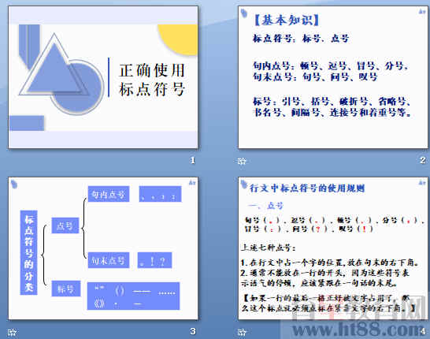
Task: Click the 点号 box in slide 3
Action: pyautogui.click(x=65, y=225)
